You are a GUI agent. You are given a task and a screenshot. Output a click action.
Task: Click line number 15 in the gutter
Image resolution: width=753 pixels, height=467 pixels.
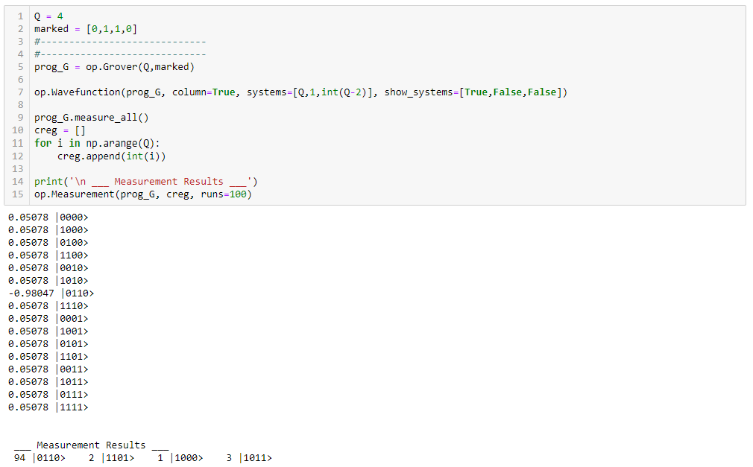point(18,194)
